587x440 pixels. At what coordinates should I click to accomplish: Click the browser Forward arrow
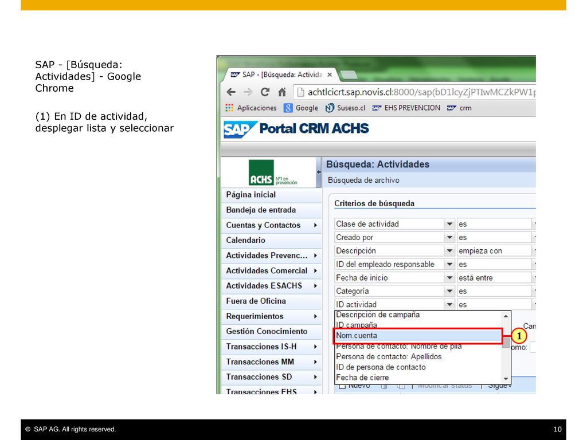248,92
